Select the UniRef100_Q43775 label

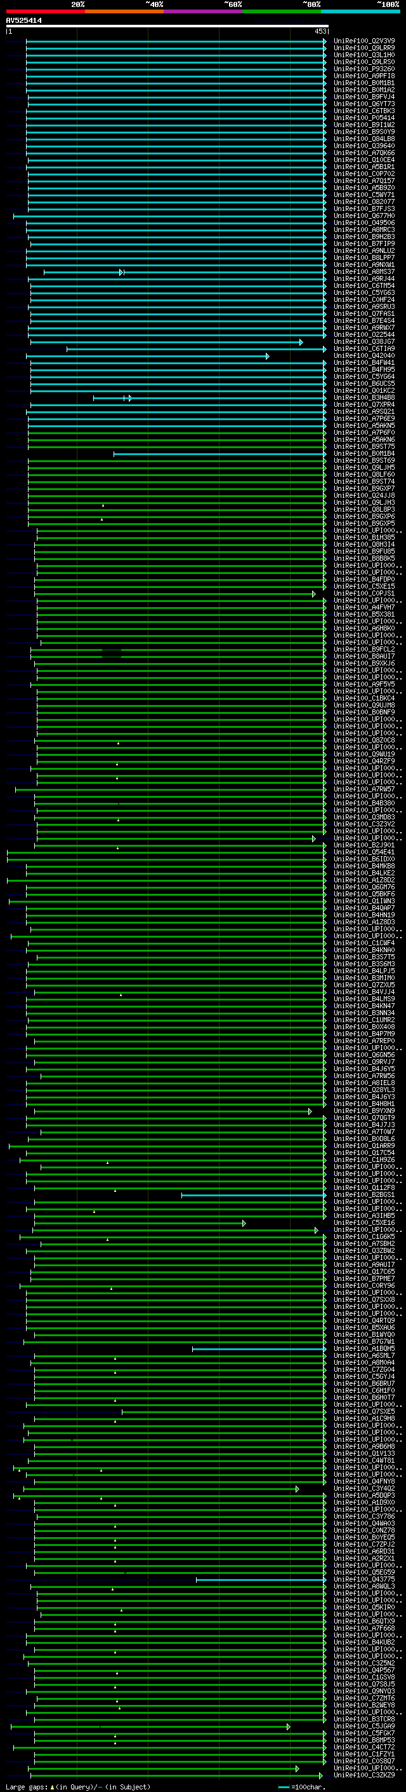click(363, 1580)
